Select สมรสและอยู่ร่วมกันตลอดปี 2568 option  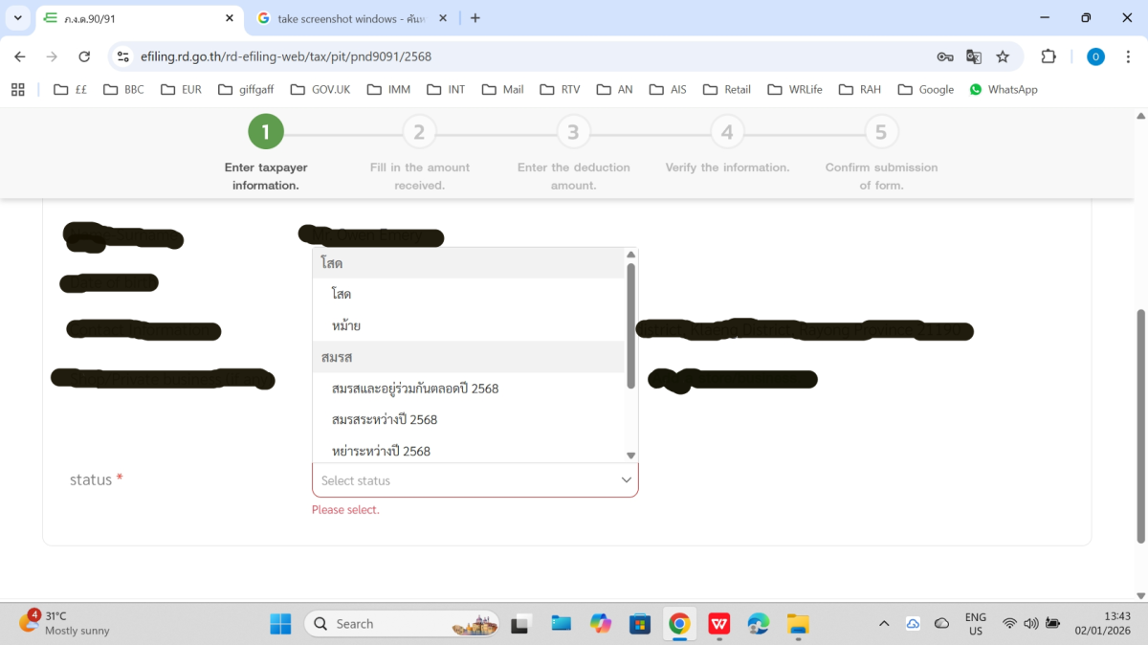pos(415,389)
